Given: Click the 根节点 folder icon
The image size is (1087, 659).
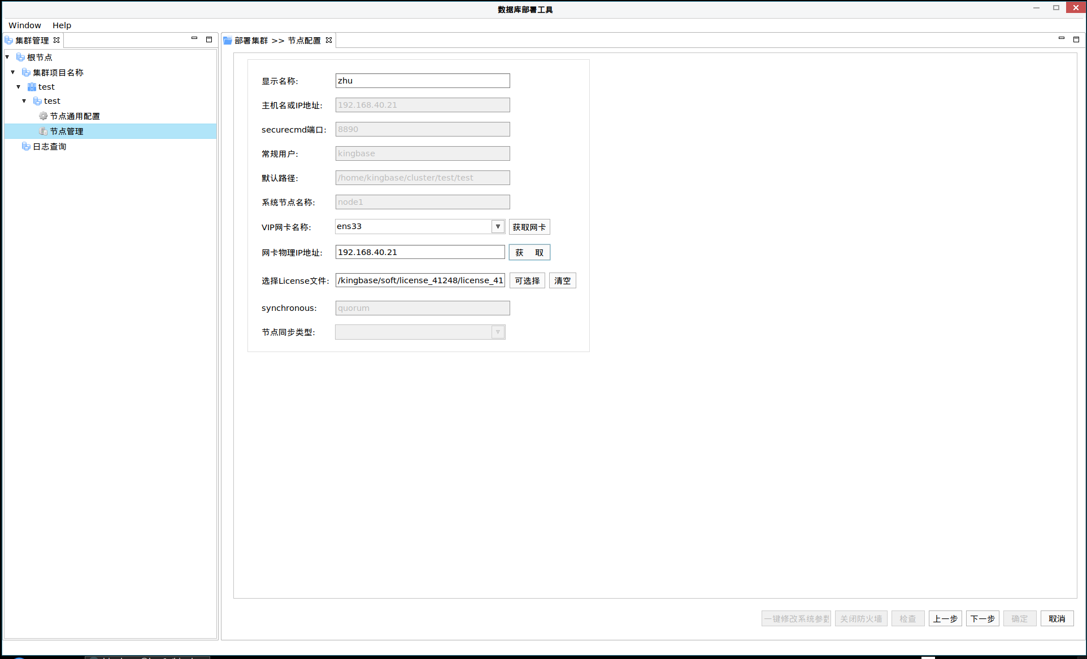Looking at the screenshot, I should 20,57.
